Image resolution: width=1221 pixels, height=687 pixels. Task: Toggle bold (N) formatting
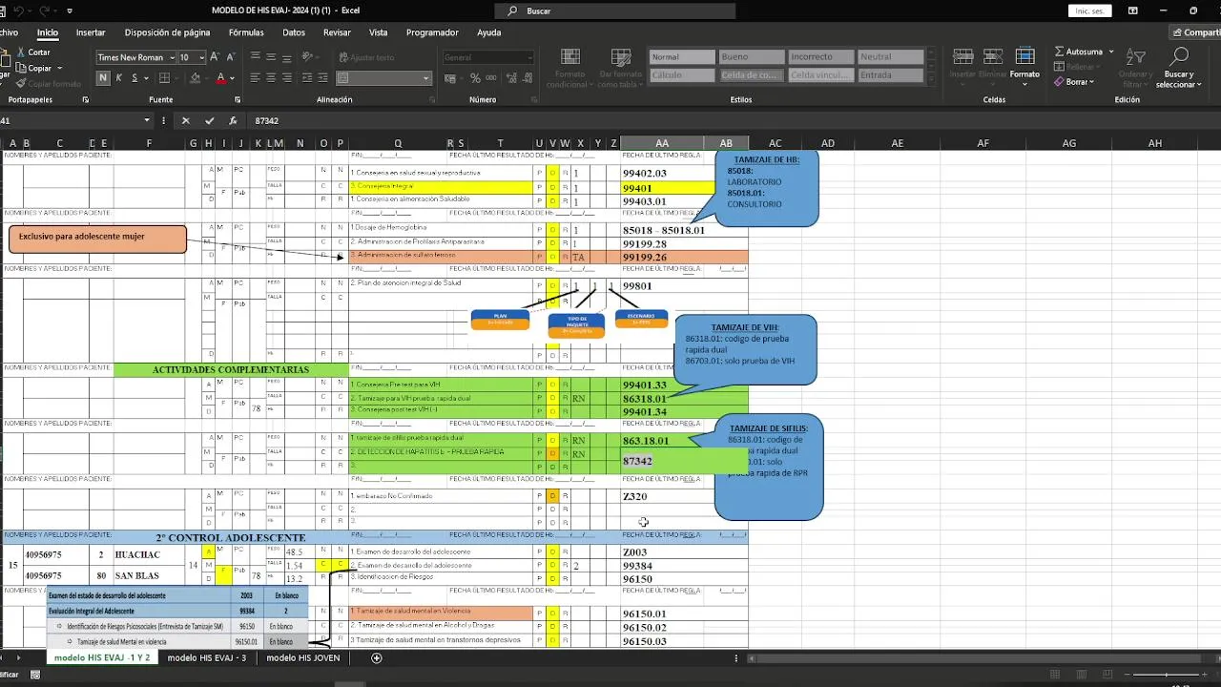point(103,78)
